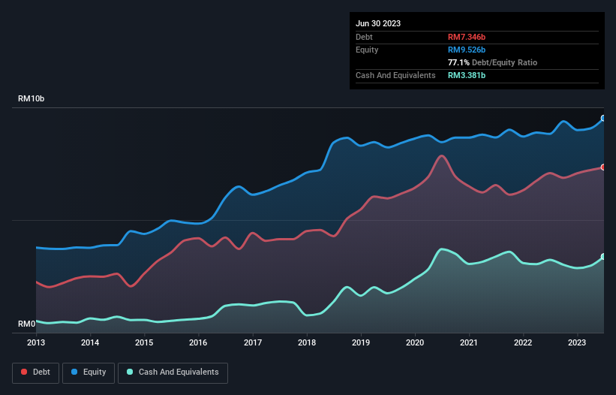Click the Equity endpoint marker on the chart

point(603,118)
